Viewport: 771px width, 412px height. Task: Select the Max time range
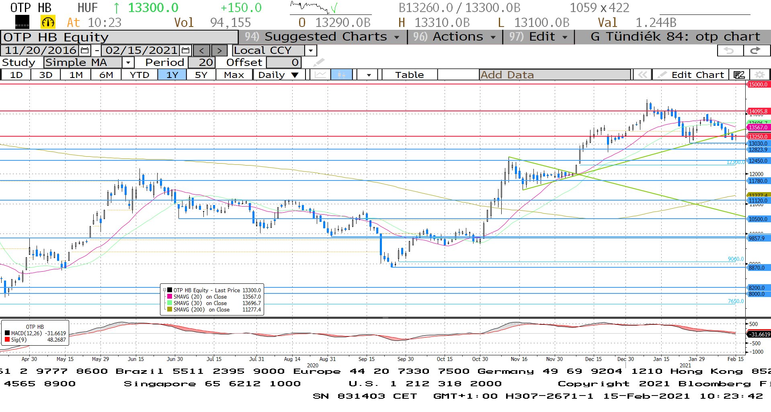click(x=234, y=75)
